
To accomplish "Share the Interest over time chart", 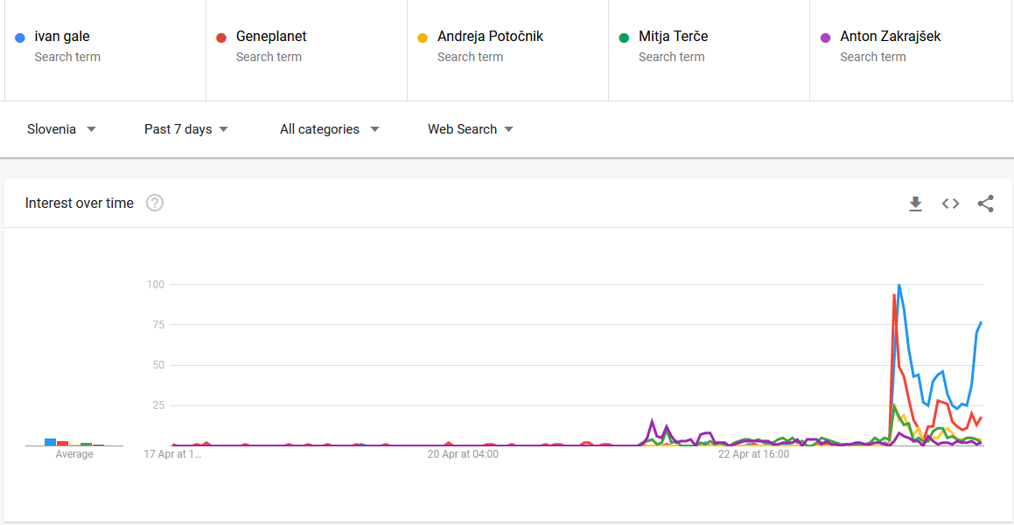I will point(985,204).
